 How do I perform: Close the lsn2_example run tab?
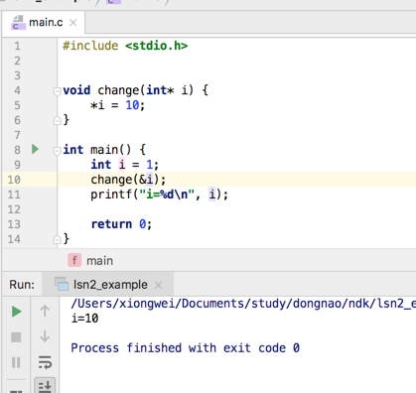159,285
